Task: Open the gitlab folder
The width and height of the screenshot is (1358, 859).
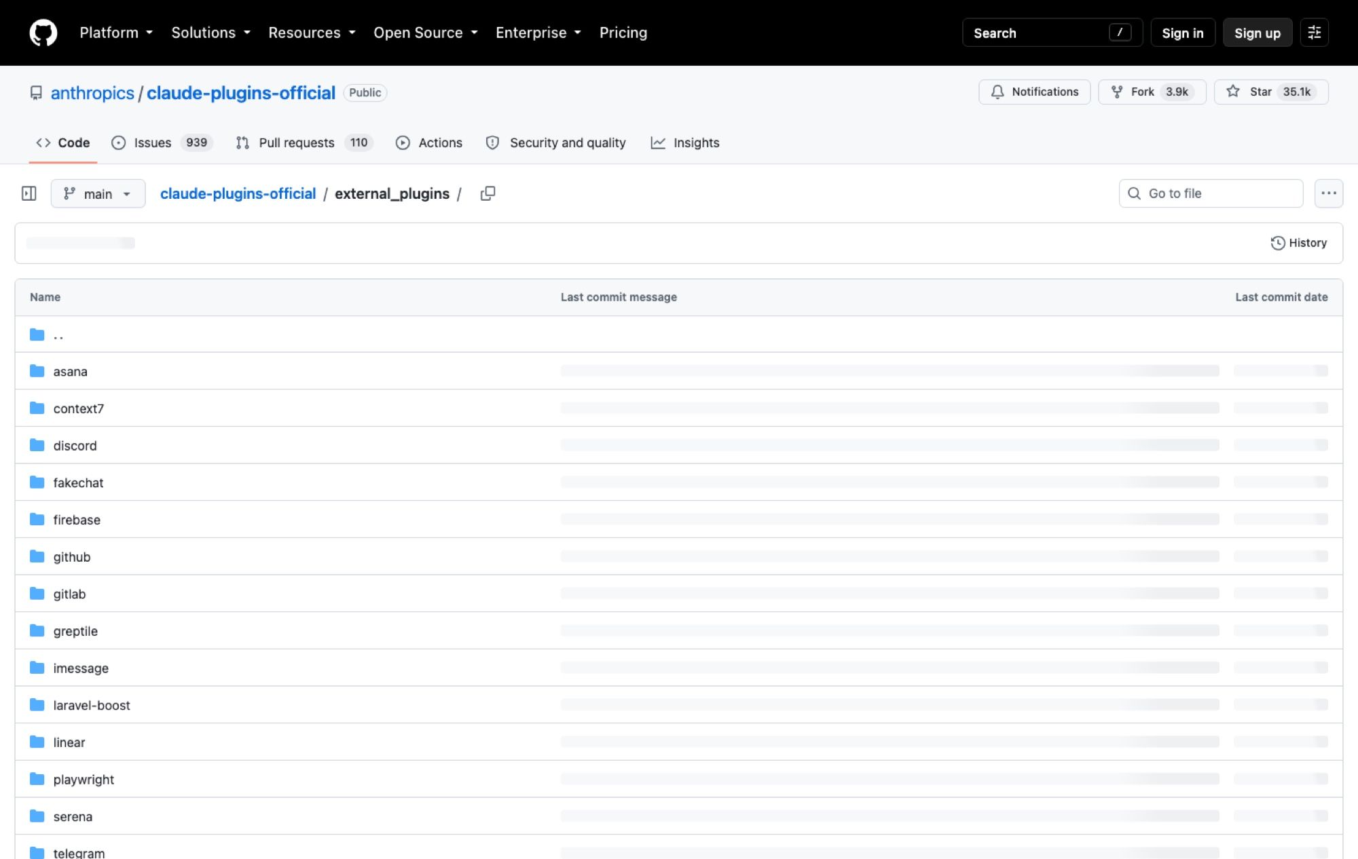Action: [70, 594]
